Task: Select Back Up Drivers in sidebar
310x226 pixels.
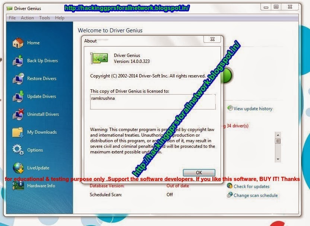Action: (42, 61)
